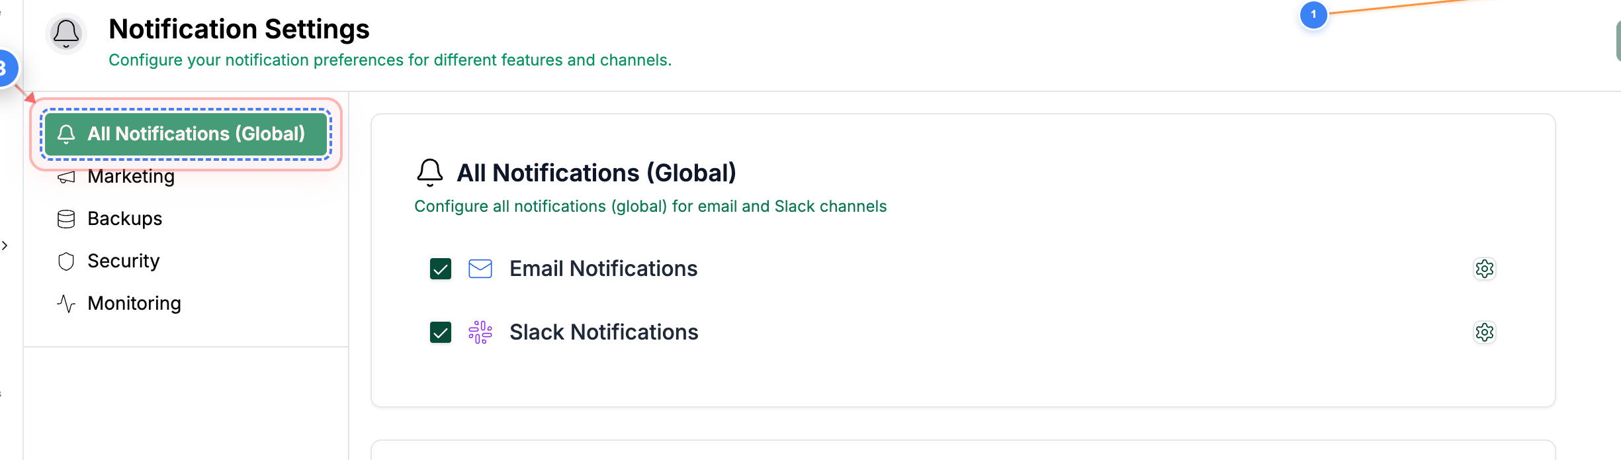Click the 'Configure your notification preferences' subtitle
Screen dimensions: 1621x460
coord(390,60)
